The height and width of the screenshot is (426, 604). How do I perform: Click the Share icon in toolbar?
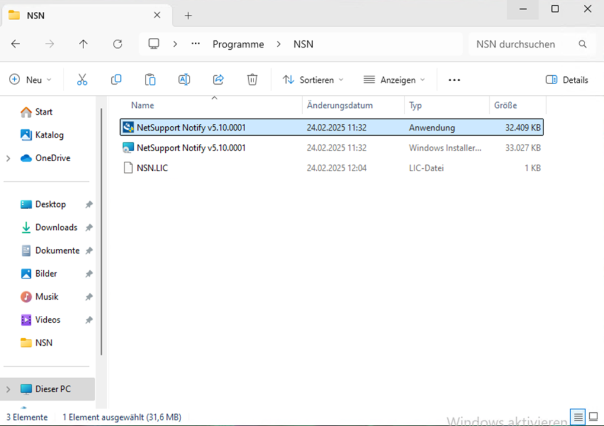219,79
